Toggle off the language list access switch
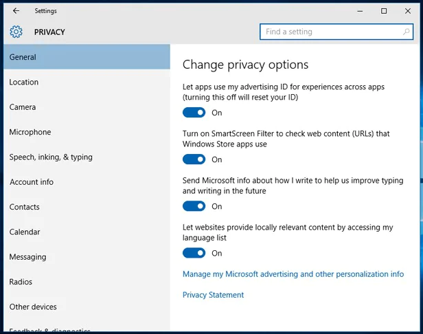This screenshot has width=423, height=334. (x=194, y=253)
